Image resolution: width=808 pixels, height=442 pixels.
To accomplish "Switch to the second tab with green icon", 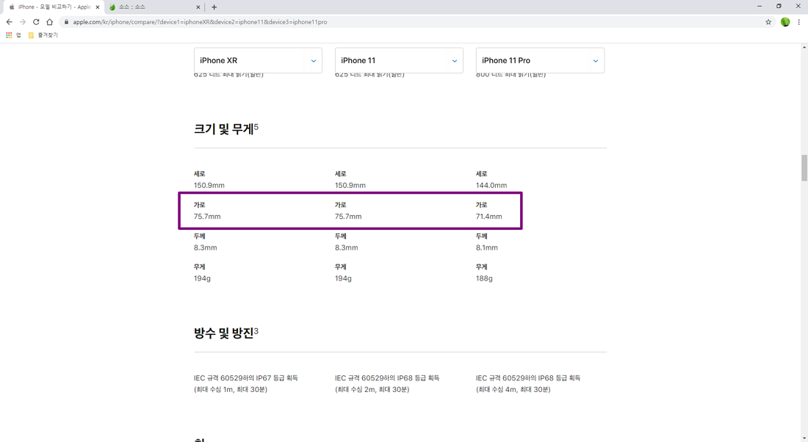I will click(154, 7).
